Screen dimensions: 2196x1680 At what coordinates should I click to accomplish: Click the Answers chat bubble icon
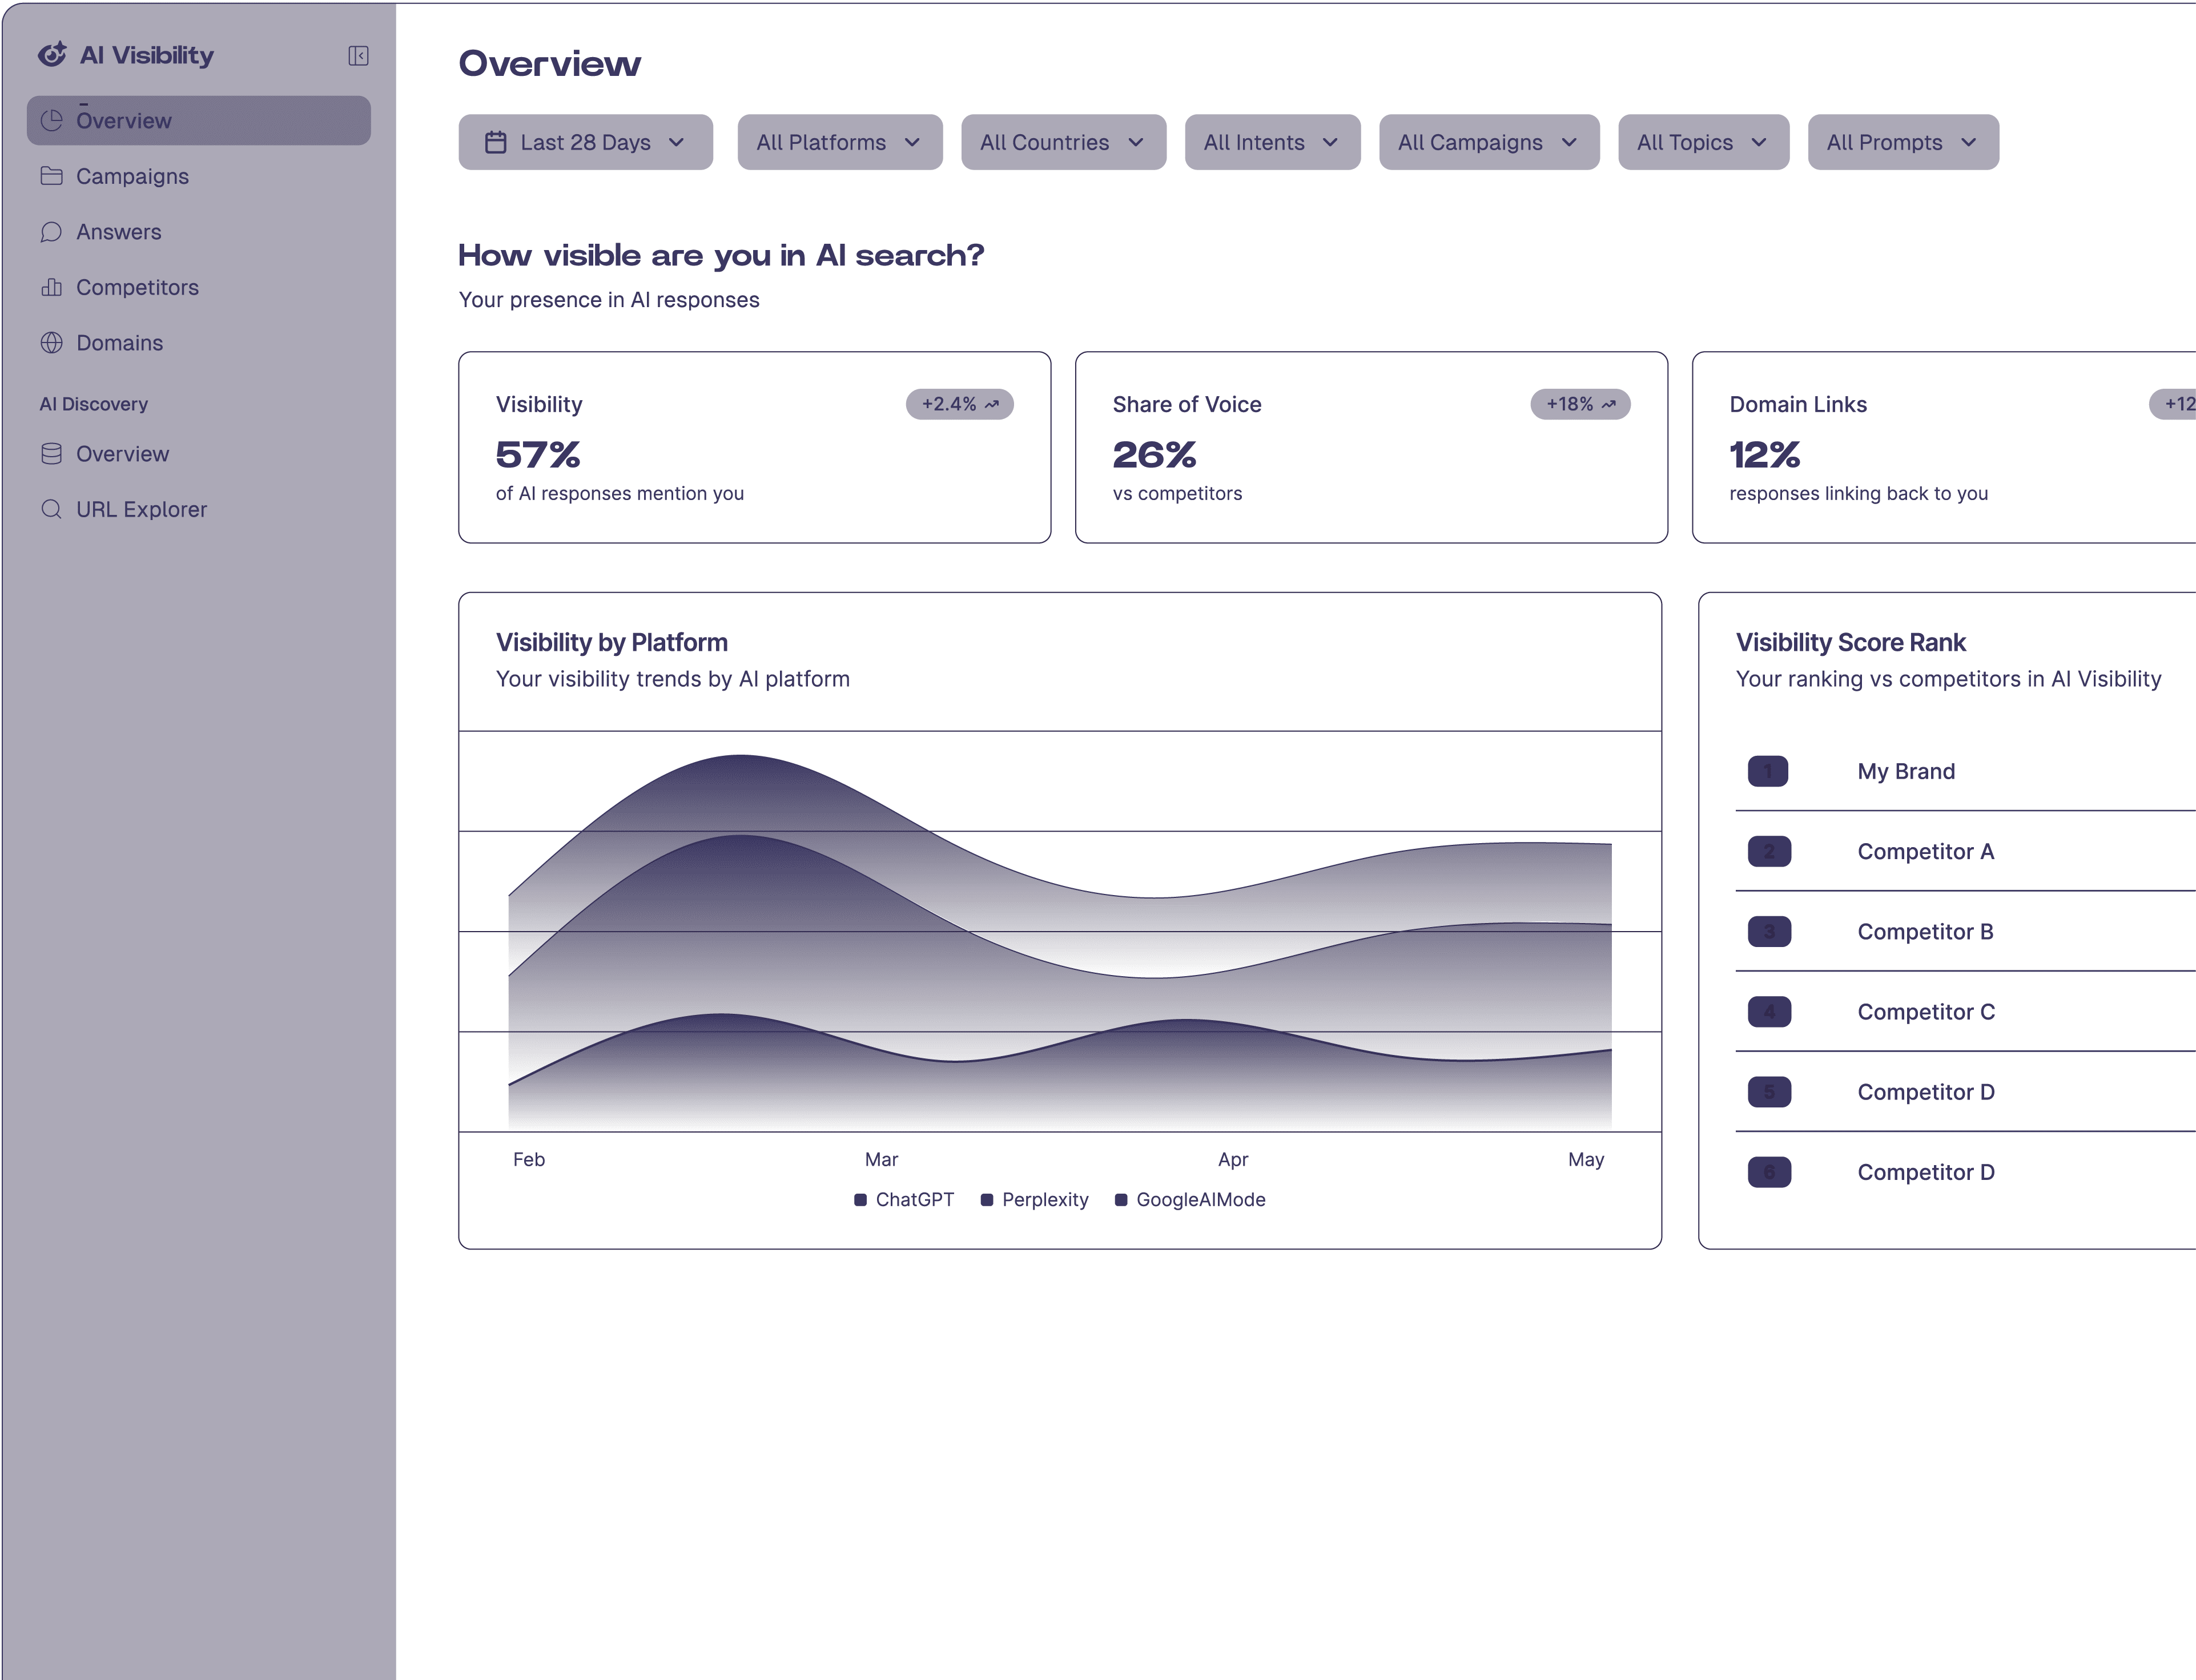click(52, 232)
